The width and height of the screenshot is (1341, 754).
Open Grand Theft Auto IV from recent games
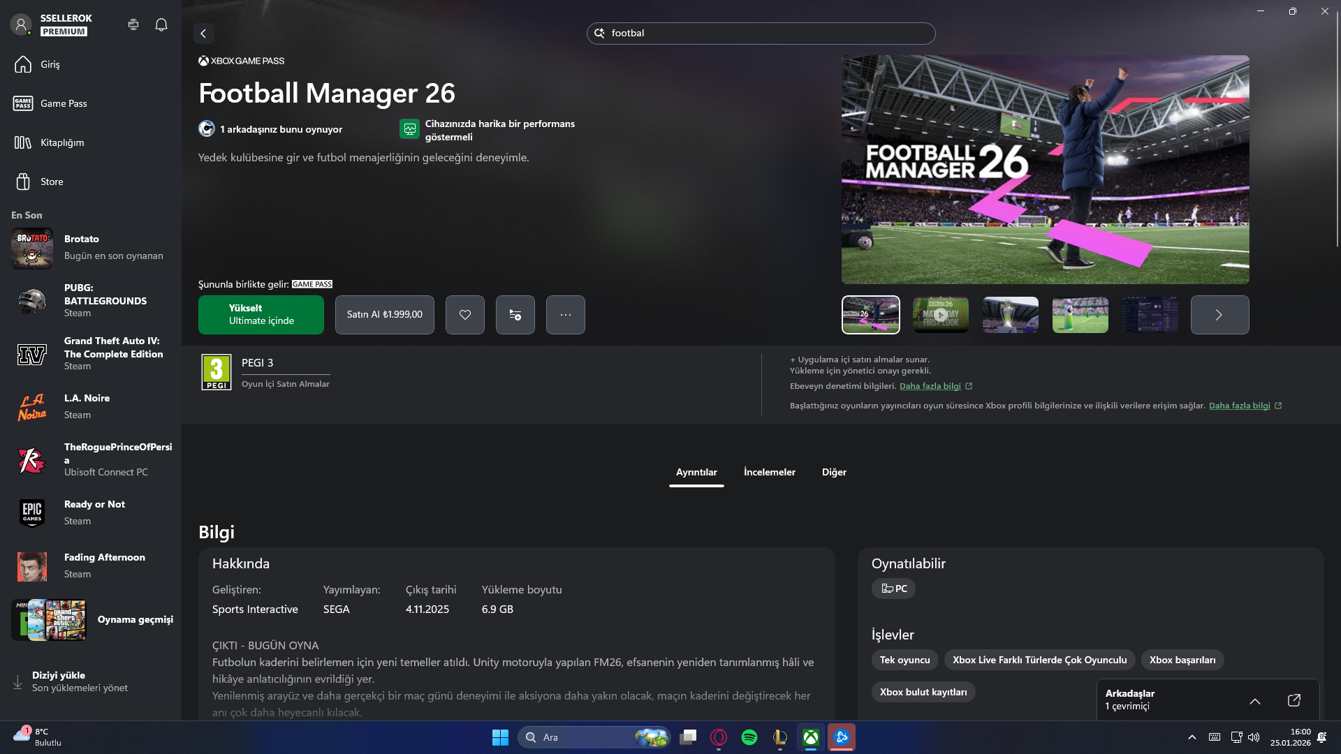[x=91, y=354]
